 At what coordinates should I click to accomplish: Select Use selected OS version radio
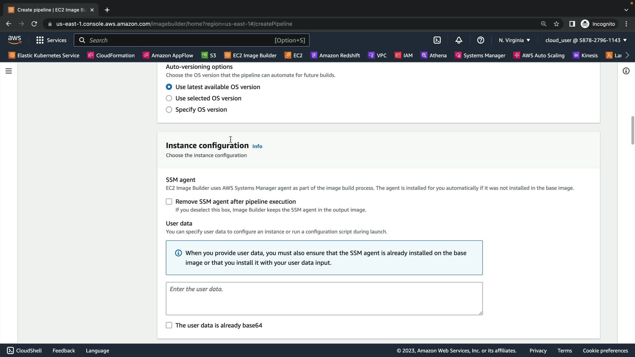pos(169,98)
